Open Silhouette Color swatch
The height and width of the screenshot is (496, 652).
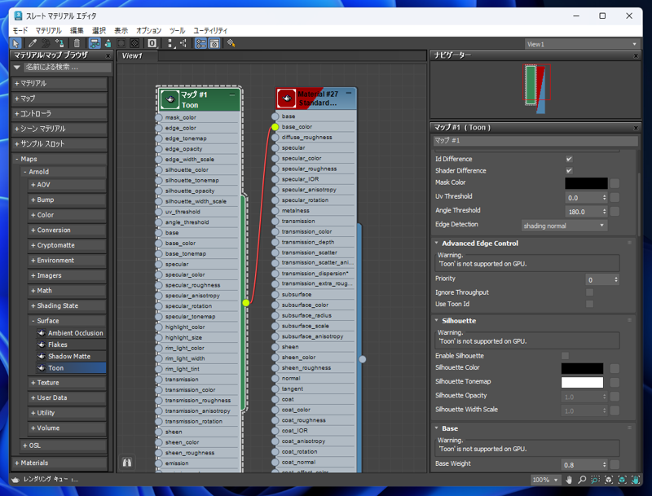click(582, 368)
